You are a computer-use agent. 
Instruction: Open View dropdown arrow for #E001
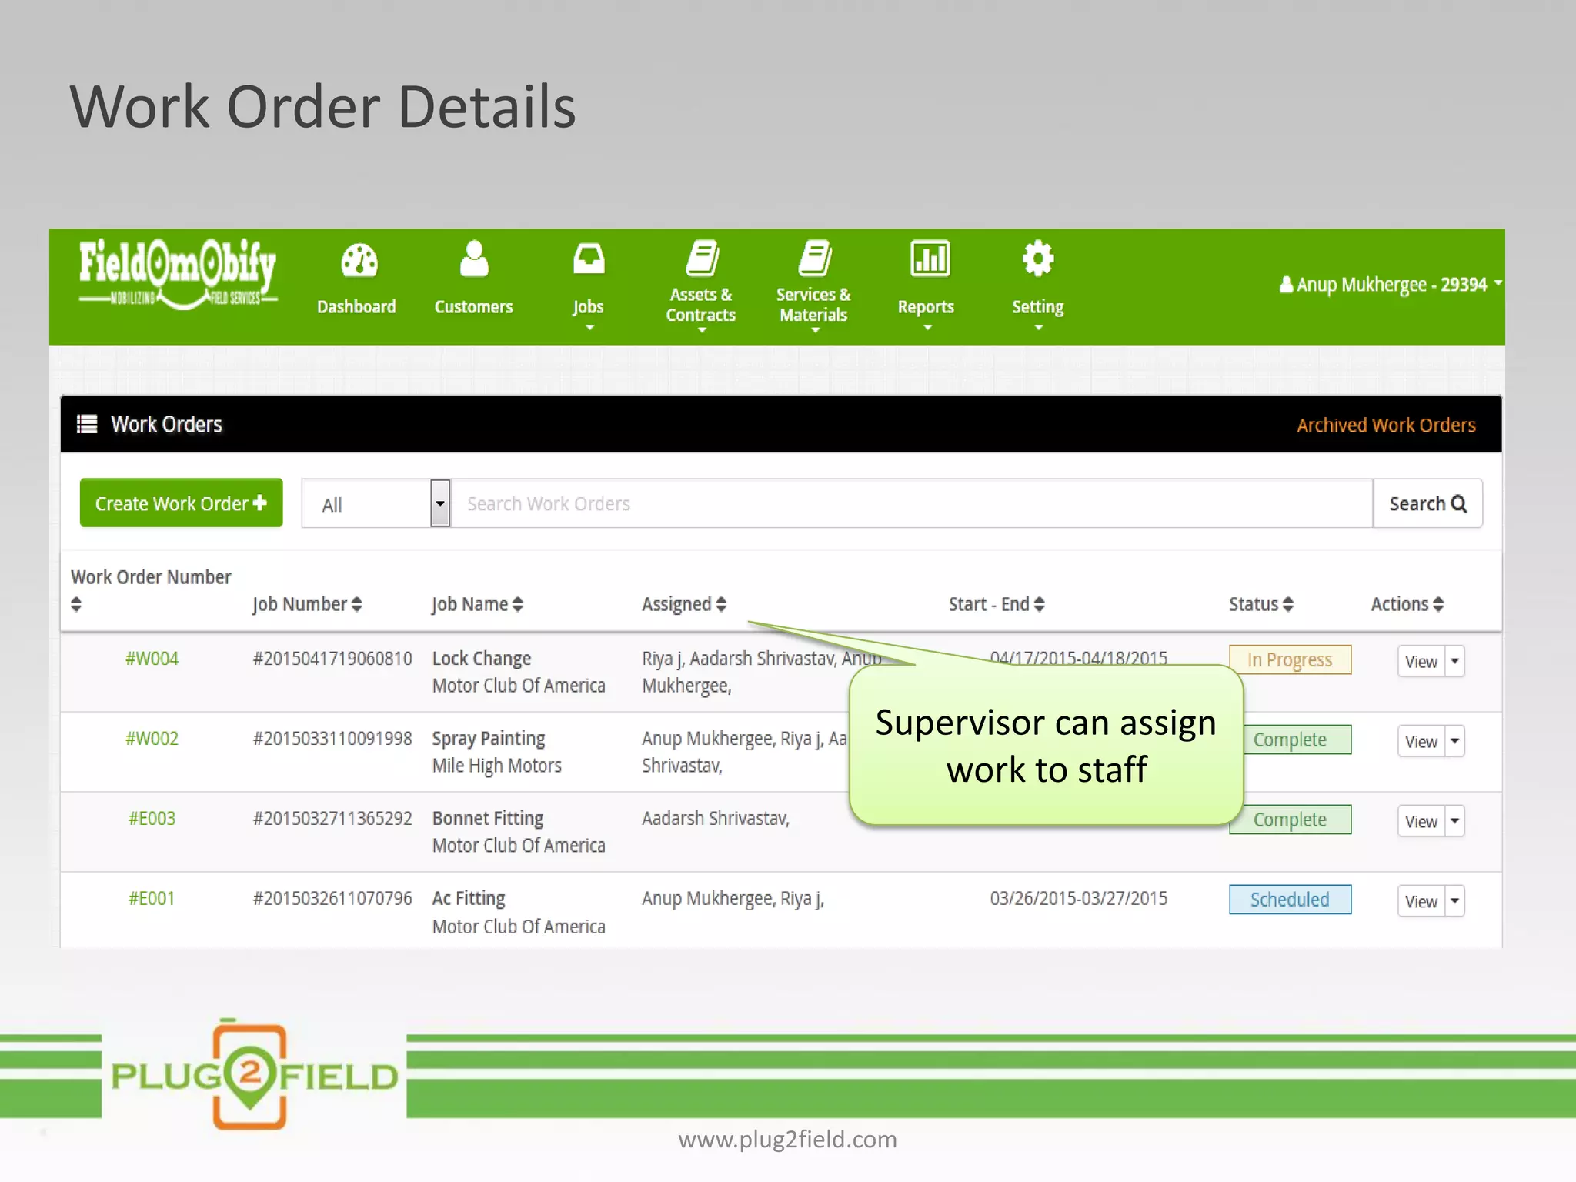pos(1455,902)
